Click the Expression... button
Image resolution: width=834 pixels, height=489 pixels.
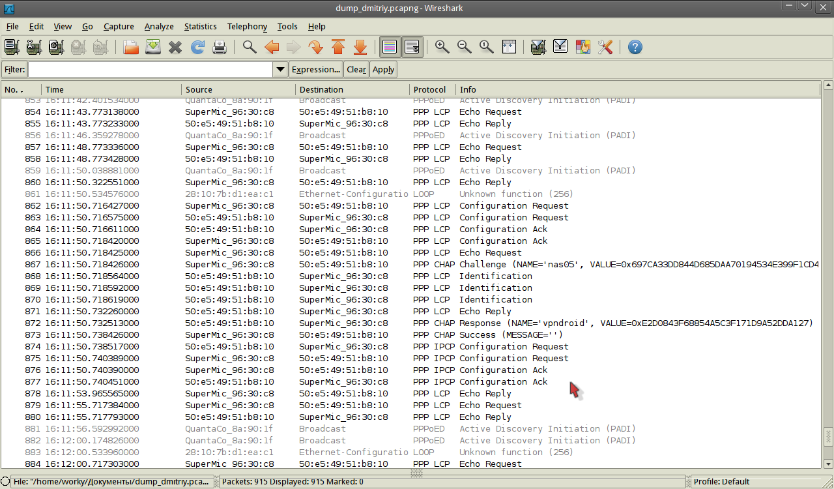[x=316, y=69]
